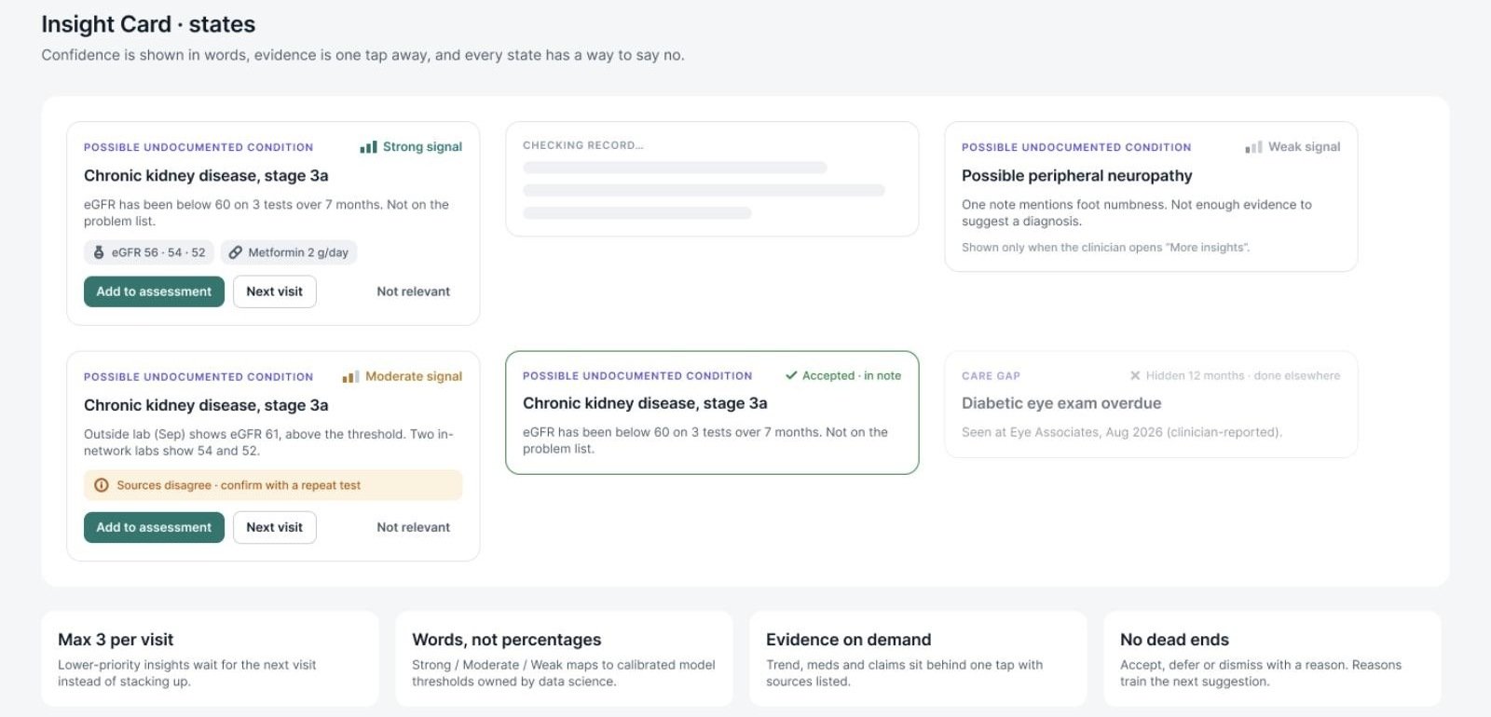Click the Seen at Eye Associates, Aug 2026 text

click(x=1122, y=432)
